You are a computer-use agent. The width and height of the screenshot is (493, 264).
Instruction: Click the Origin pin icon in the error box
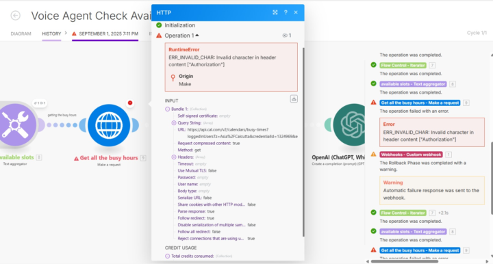click(x=173, y=78)
